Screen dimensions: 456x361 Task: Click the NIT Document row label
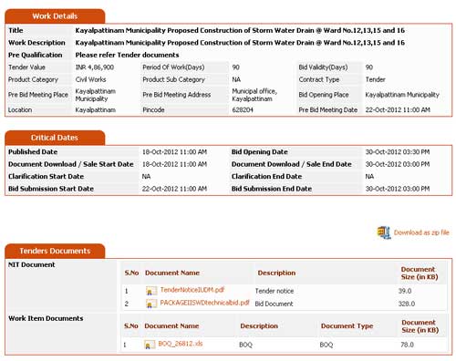[32, 264]
